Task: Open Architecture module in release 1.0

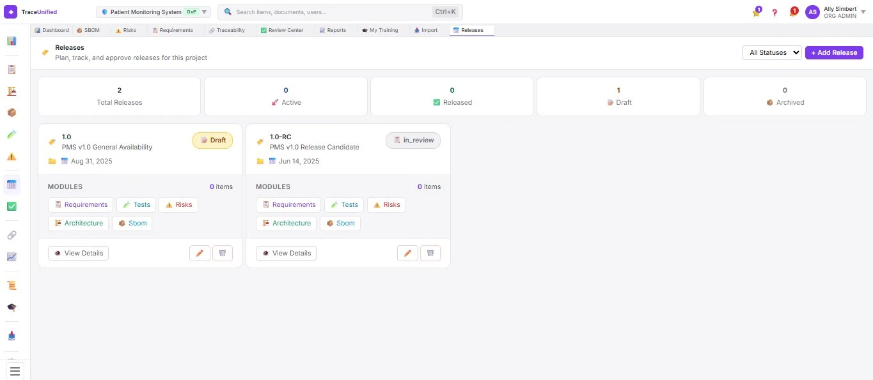Action: tap(79, 223)
